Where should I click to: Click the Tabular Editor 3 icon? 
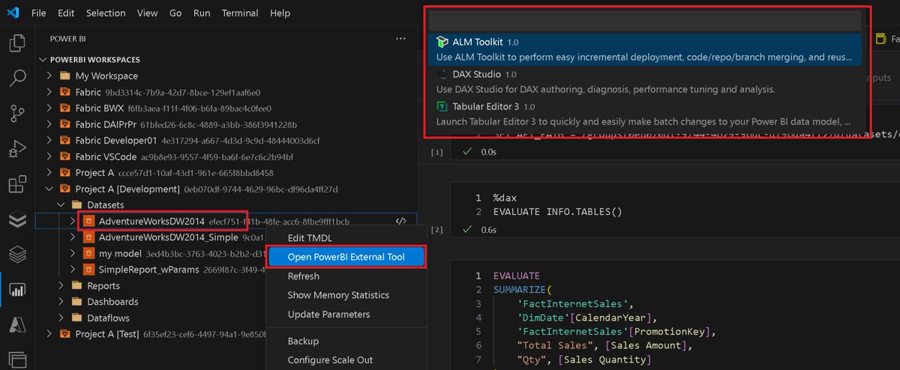coord(443,106)
